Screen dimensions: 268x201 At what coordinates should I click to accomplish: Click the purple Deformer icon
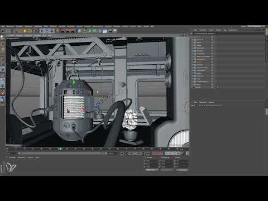(x=100, y=31)
